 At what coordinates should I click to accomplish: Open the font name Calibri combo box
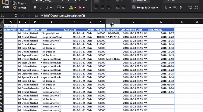click(x=48, y=1)
